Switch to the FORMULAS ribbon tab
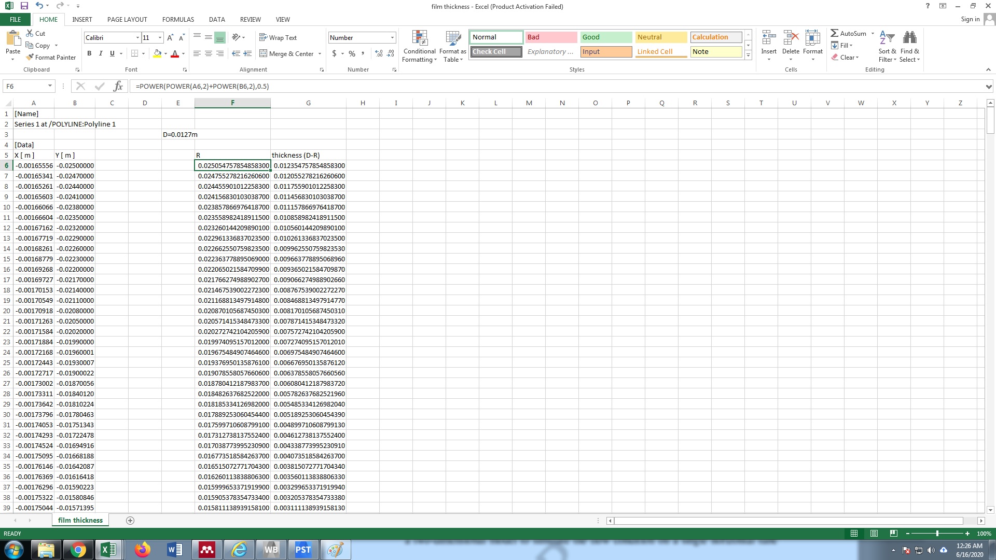Image resolution: width=996 pixels, height=560 pixels. pos(178,19)
